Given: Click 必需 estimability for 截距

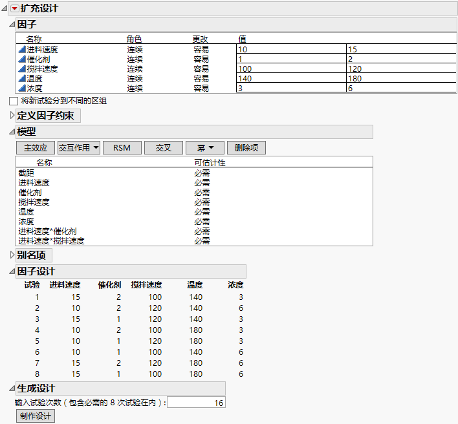Looking at the screenshot, I should coord(202,173).
